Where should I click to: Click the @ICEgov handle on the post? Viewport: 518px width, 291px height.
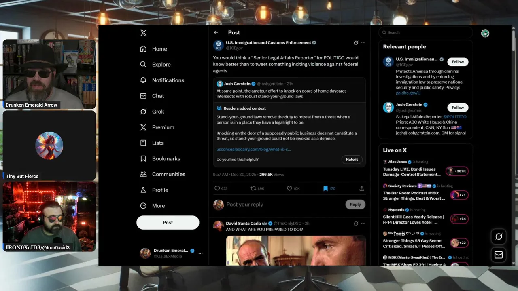[x=234, y=48]
